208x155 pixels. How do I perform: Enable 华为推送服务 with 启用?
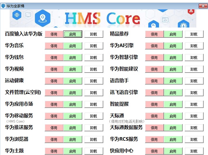[73, 128]
